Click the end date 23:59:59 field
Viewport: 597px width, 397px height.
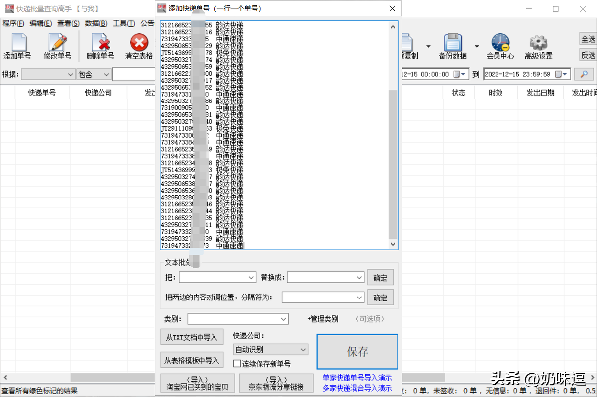point(526,74)
